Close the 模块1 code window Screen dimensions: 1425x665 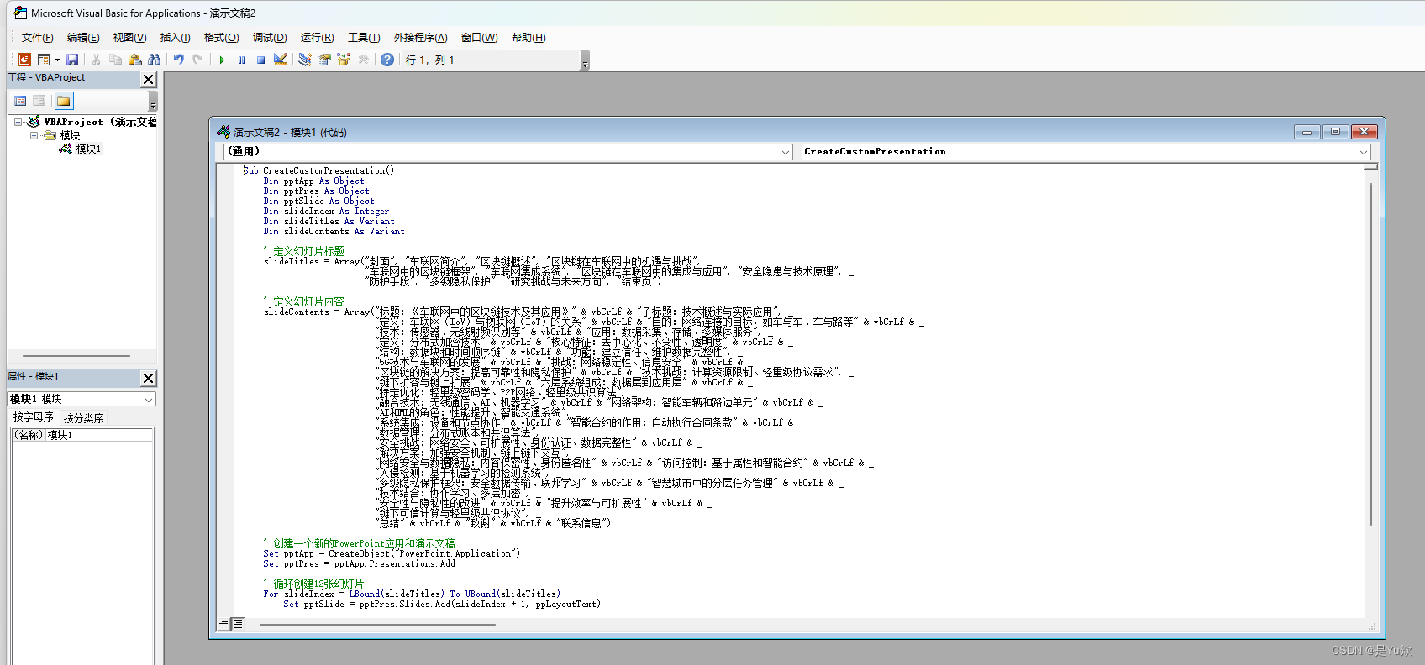tap(1364, 132)
